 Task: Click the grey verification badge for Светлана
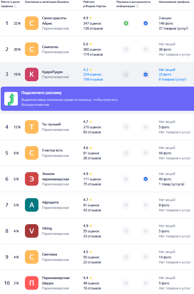point(146,257)
